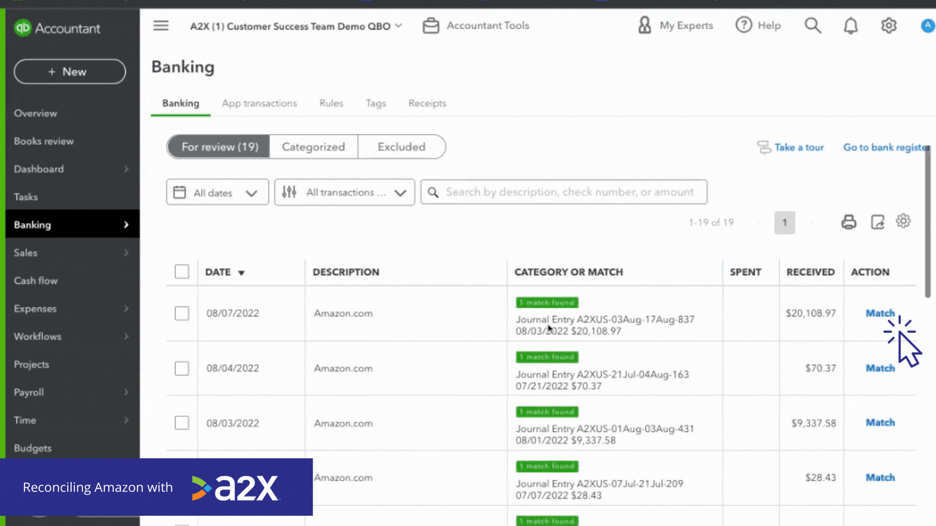Screen dimensions: 936x526
Task: Click Go to bank register link
Action: pos(887,147)
